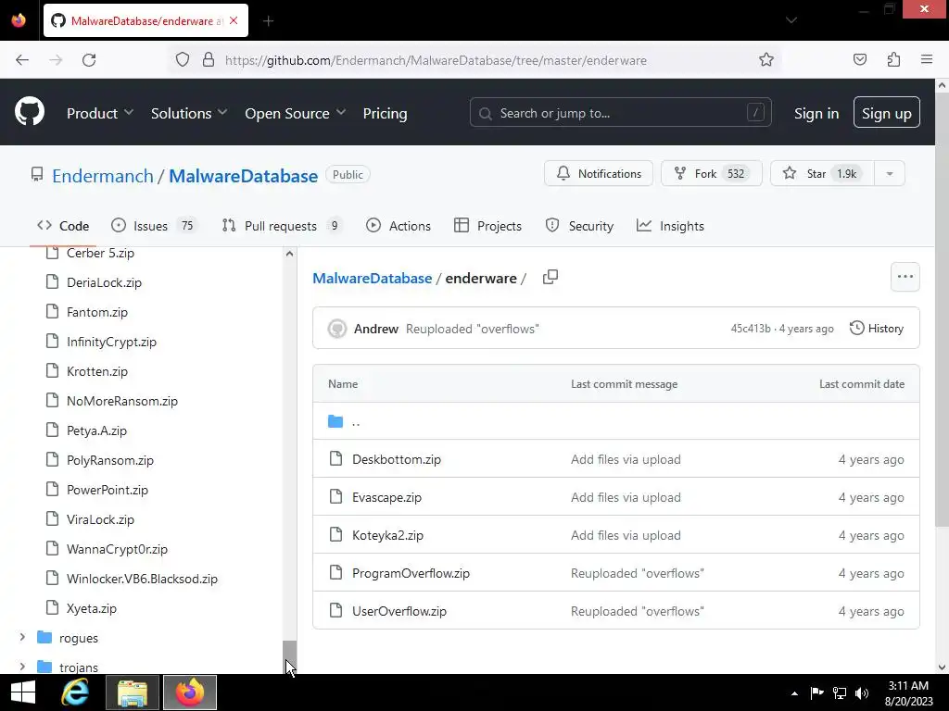Open UserOverflow.zip in the file table
The image size is (949, 711).
399,611
